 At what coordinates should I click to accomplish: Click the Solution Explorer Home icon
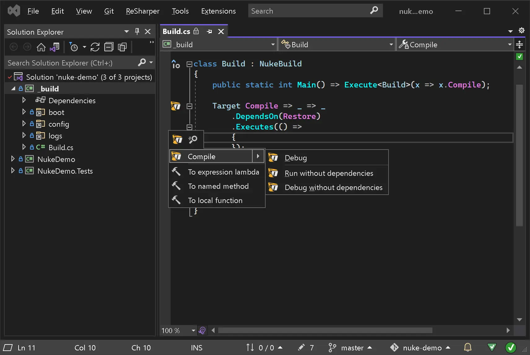click(41, 47)
